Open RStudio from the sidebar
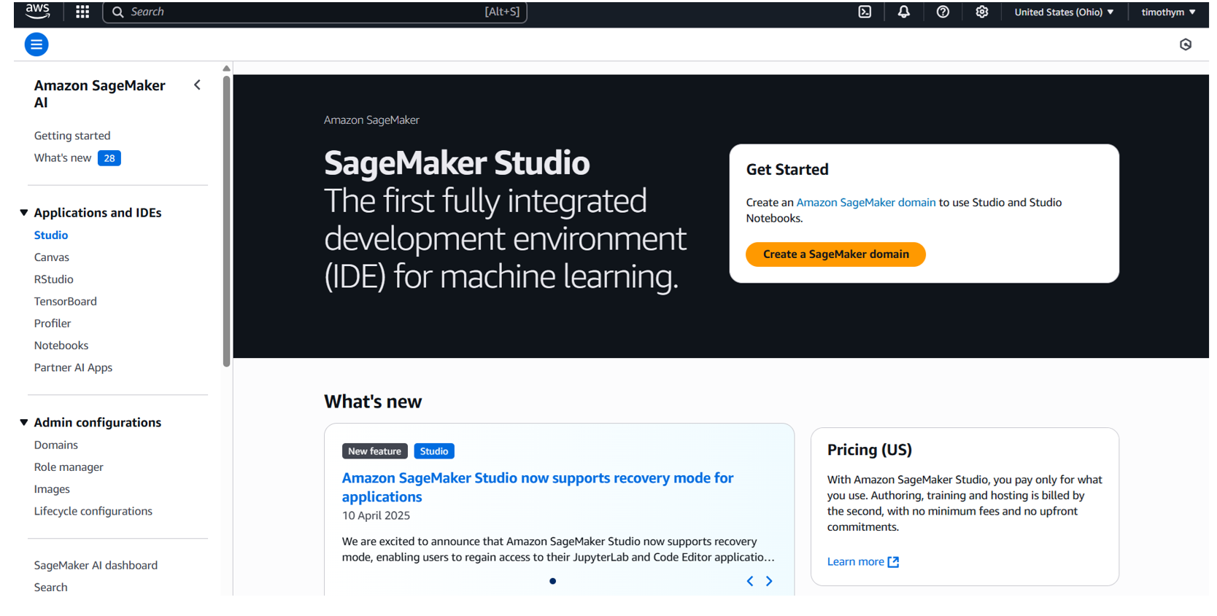 pos(54,279)
